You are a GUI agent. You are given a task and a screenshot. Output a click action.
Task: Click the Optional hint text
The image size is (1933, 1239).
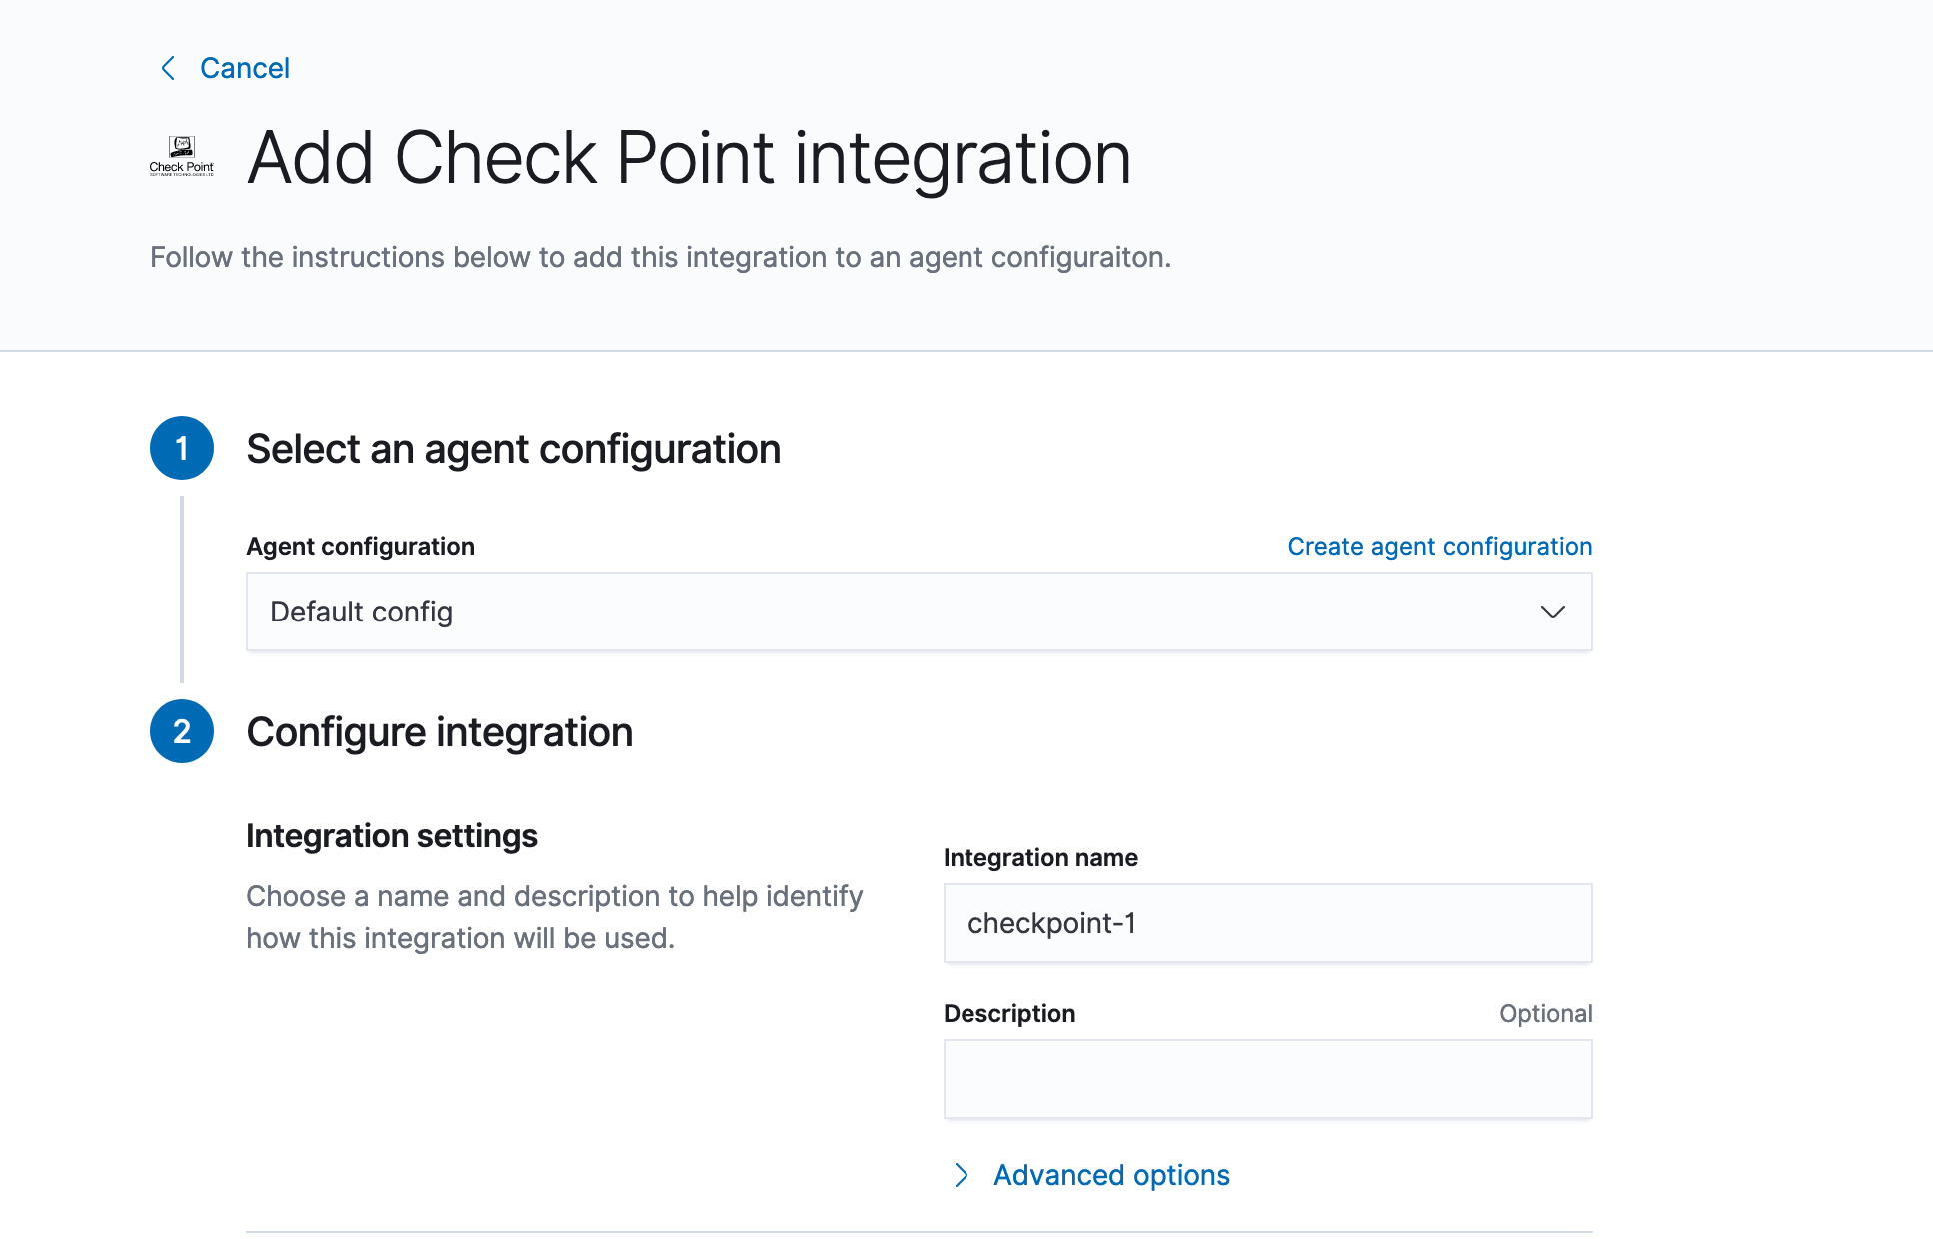point(1544,1013)
